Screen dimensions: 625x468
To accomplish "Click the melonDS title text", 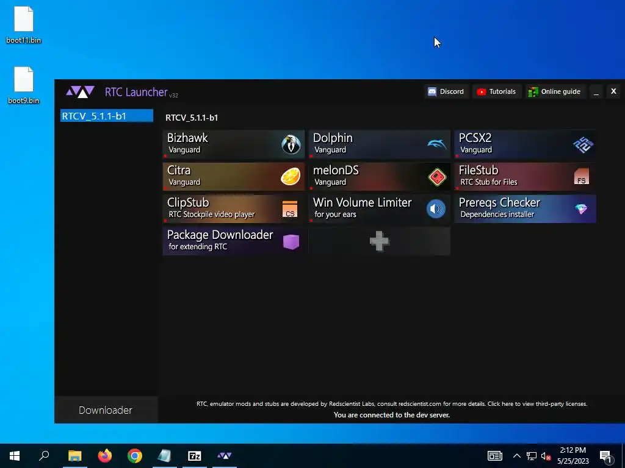I will pos(336,171).
